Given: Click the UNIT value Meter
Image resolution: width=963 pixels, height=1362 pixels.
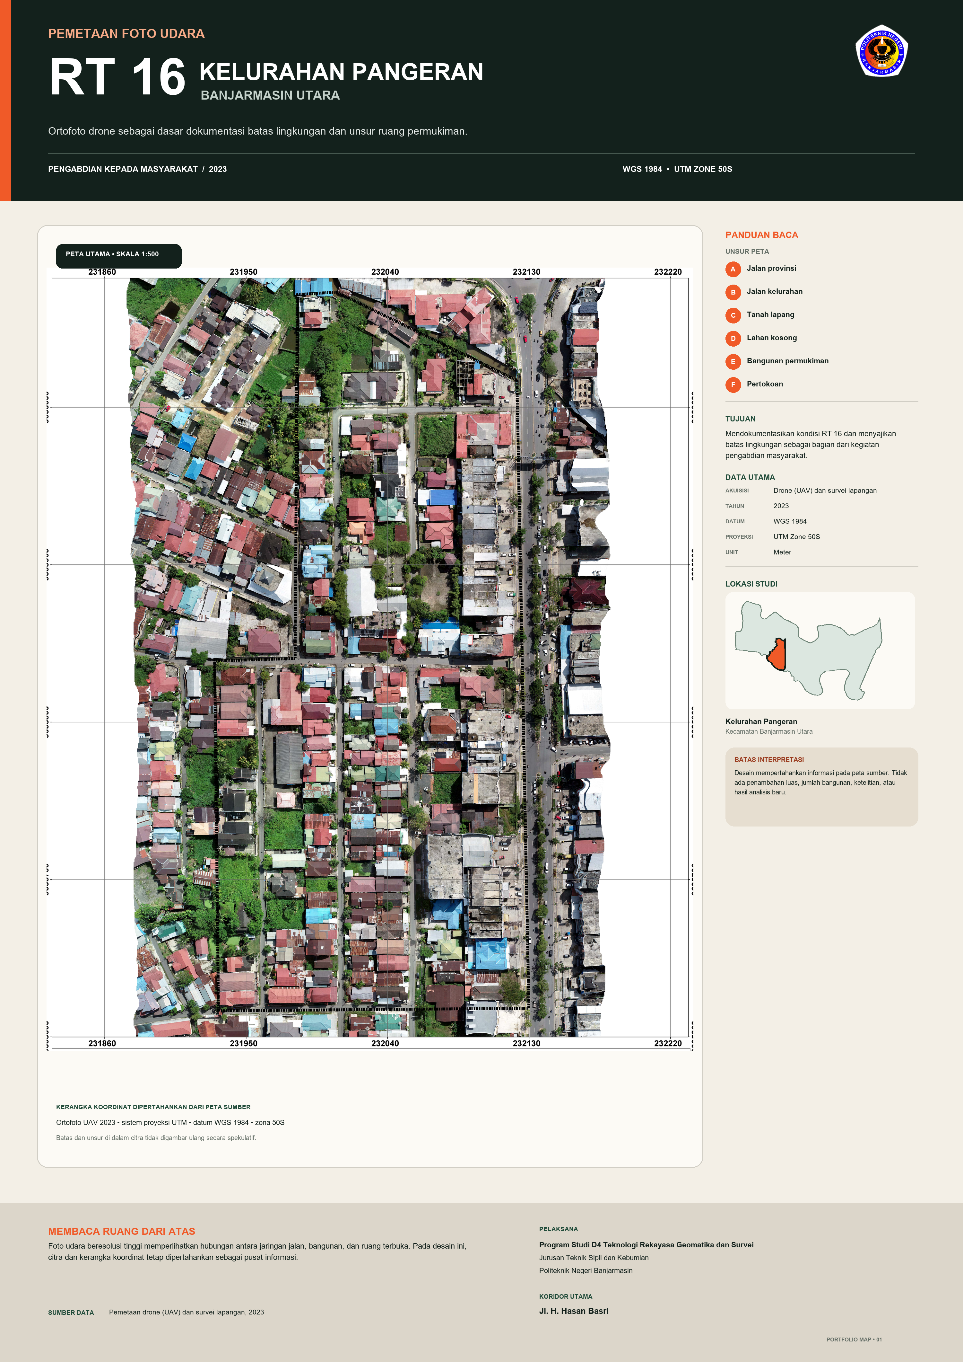Looking at the screenshot, I should pos(782,553).
